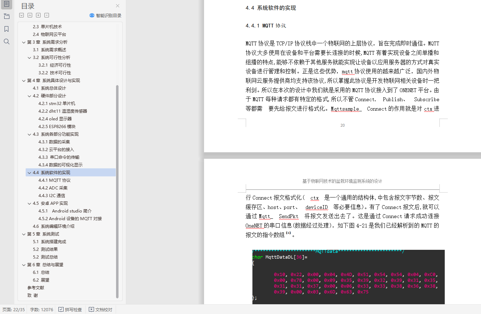Screen dimensions: 481x314
Task: Go to 2.3 单片机技术 in outline
Action: pos(47,27)
